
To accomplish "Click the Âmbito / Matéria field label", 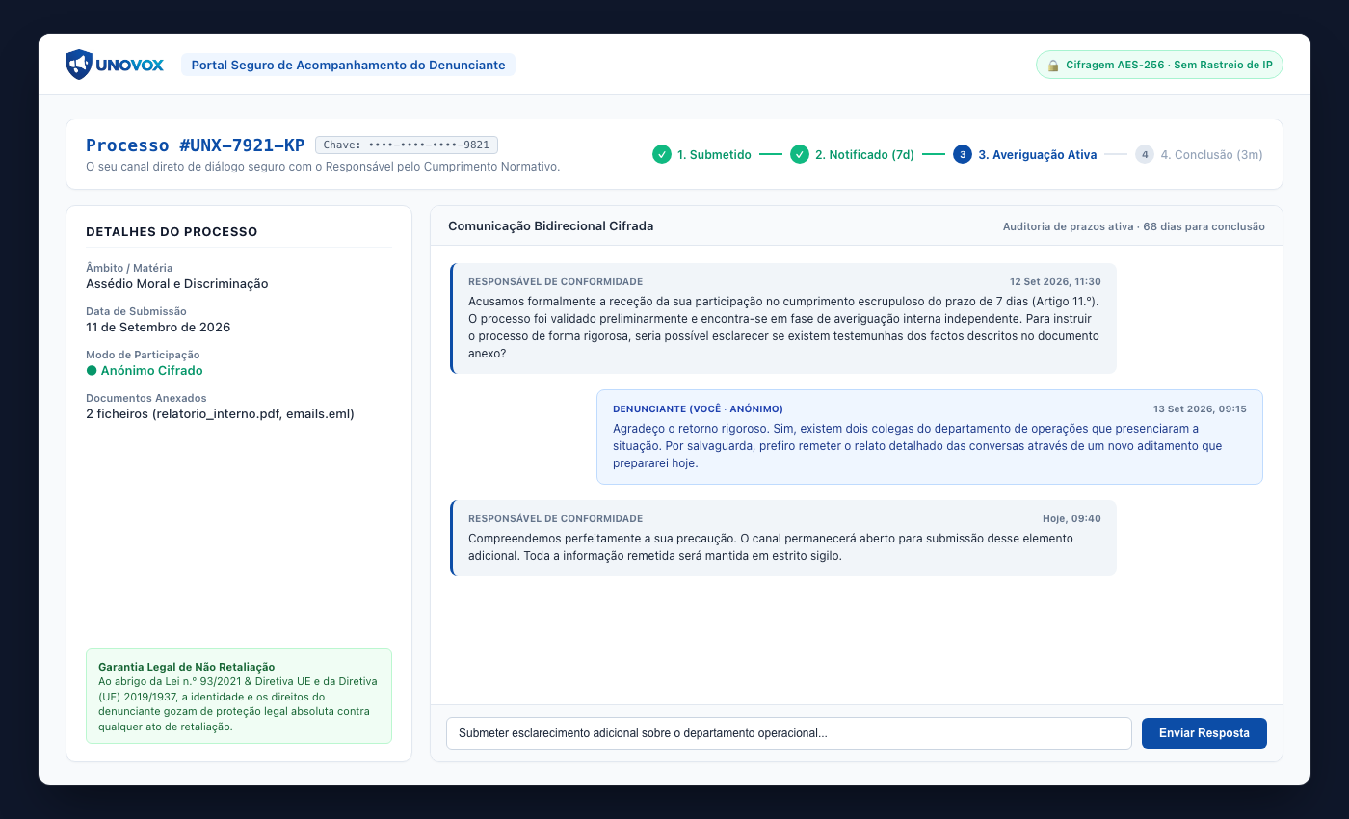I will pos(129,268).
